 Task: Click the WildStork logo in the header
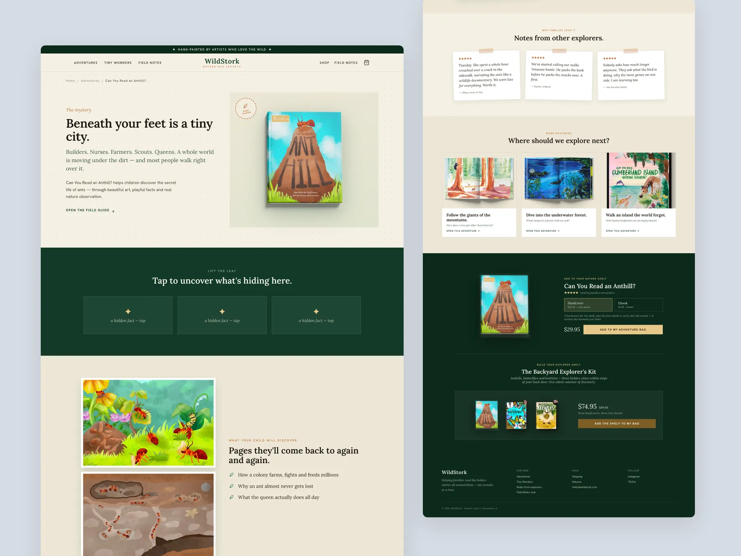pos(222,62)
